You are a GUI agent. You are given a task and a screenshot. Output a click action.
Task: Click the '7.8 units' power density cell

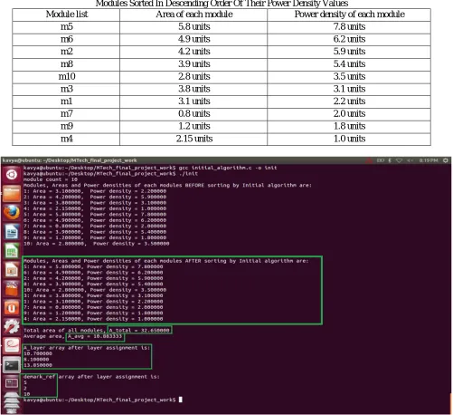pos(349,26)
